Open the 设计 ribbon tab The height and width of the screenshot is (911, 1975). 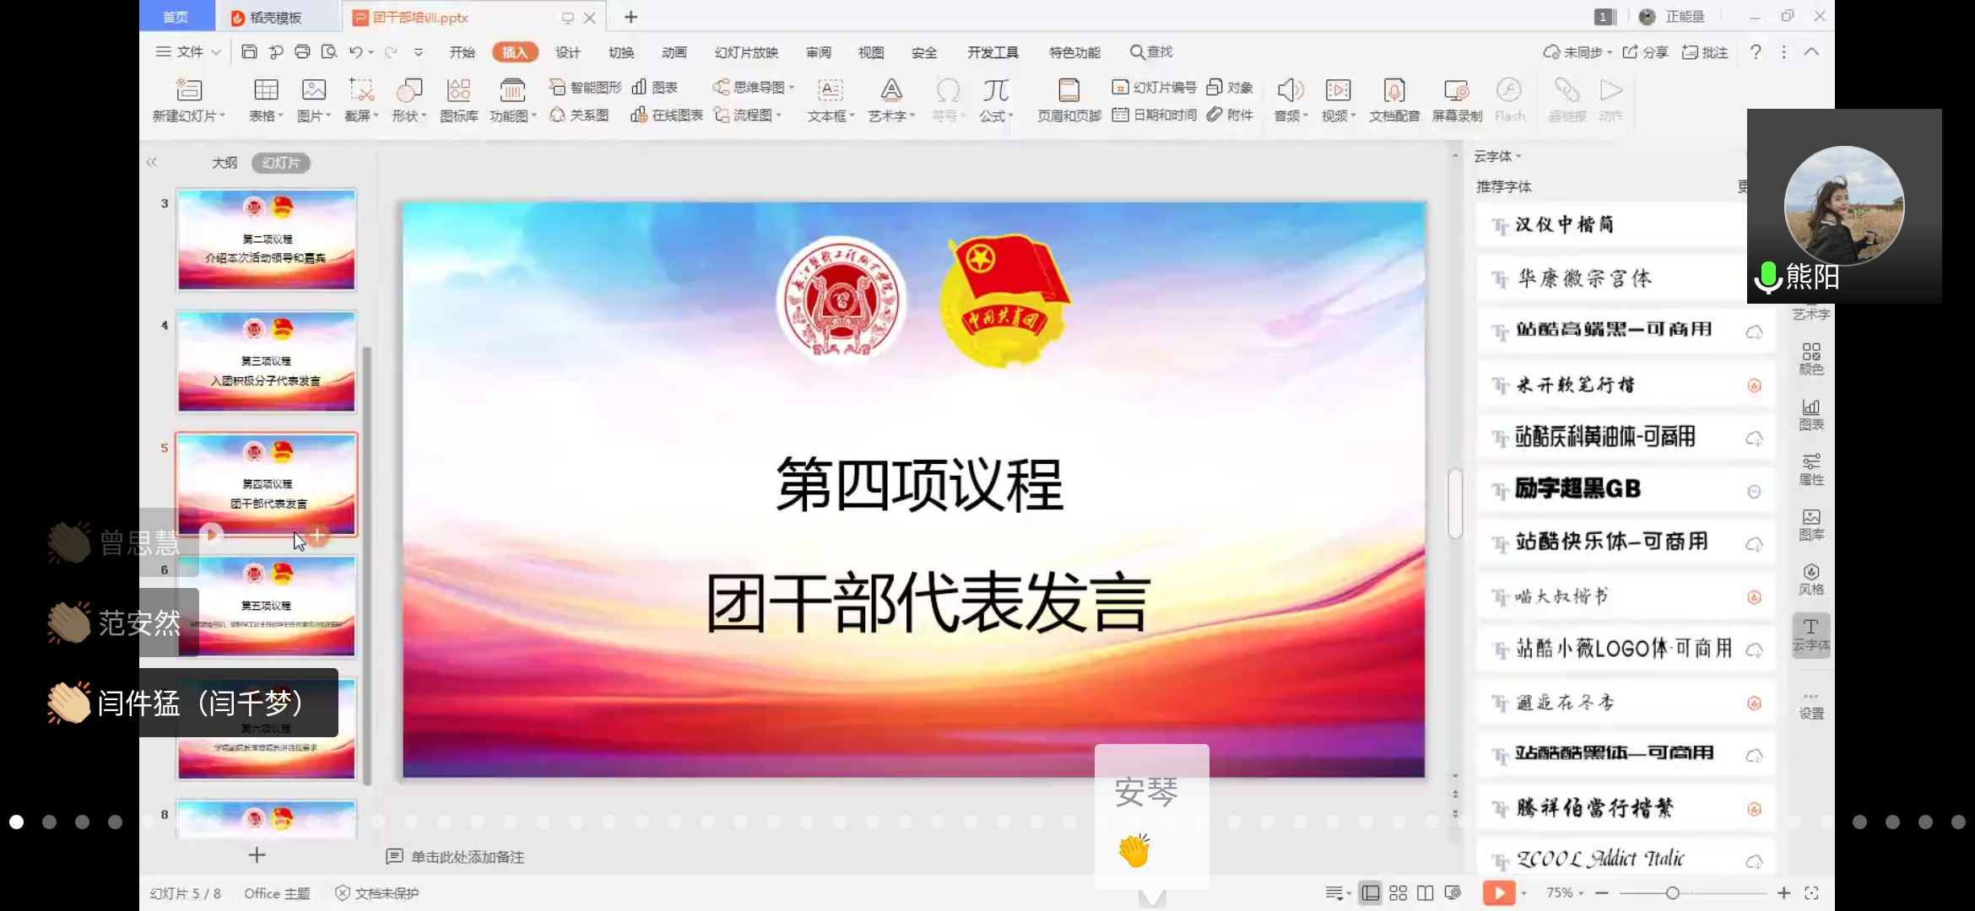[568, 52]
